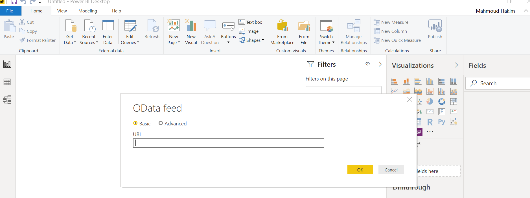Close the OData feed dialog
530x198 pixels.
tap(410, 99)
